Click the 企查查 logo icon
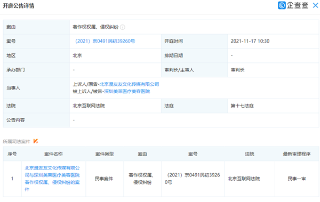The width and height of the screenshot is (320, 202). (x=282, y=5)
